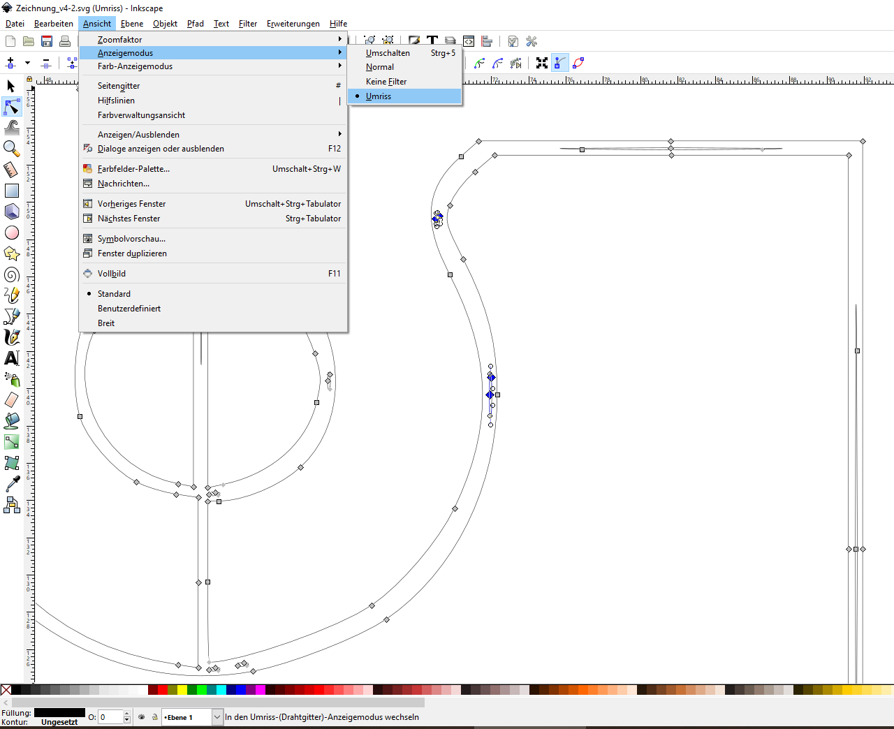Toggle layer visibility eye in status bar
The height and width of the screenshot is (729, 894).
point(142,717)
